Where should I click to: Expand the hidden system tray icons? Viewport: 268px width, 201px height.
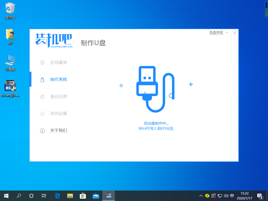coord(201,196)
